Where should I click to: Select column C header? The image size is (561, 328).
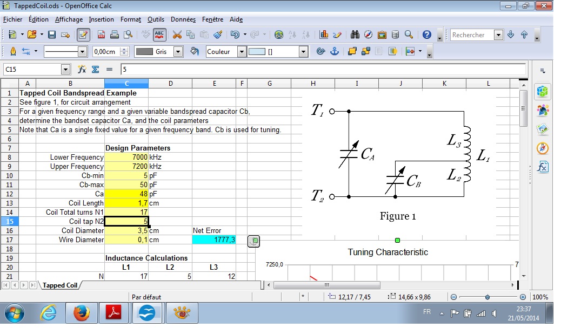tap(126, 83)
